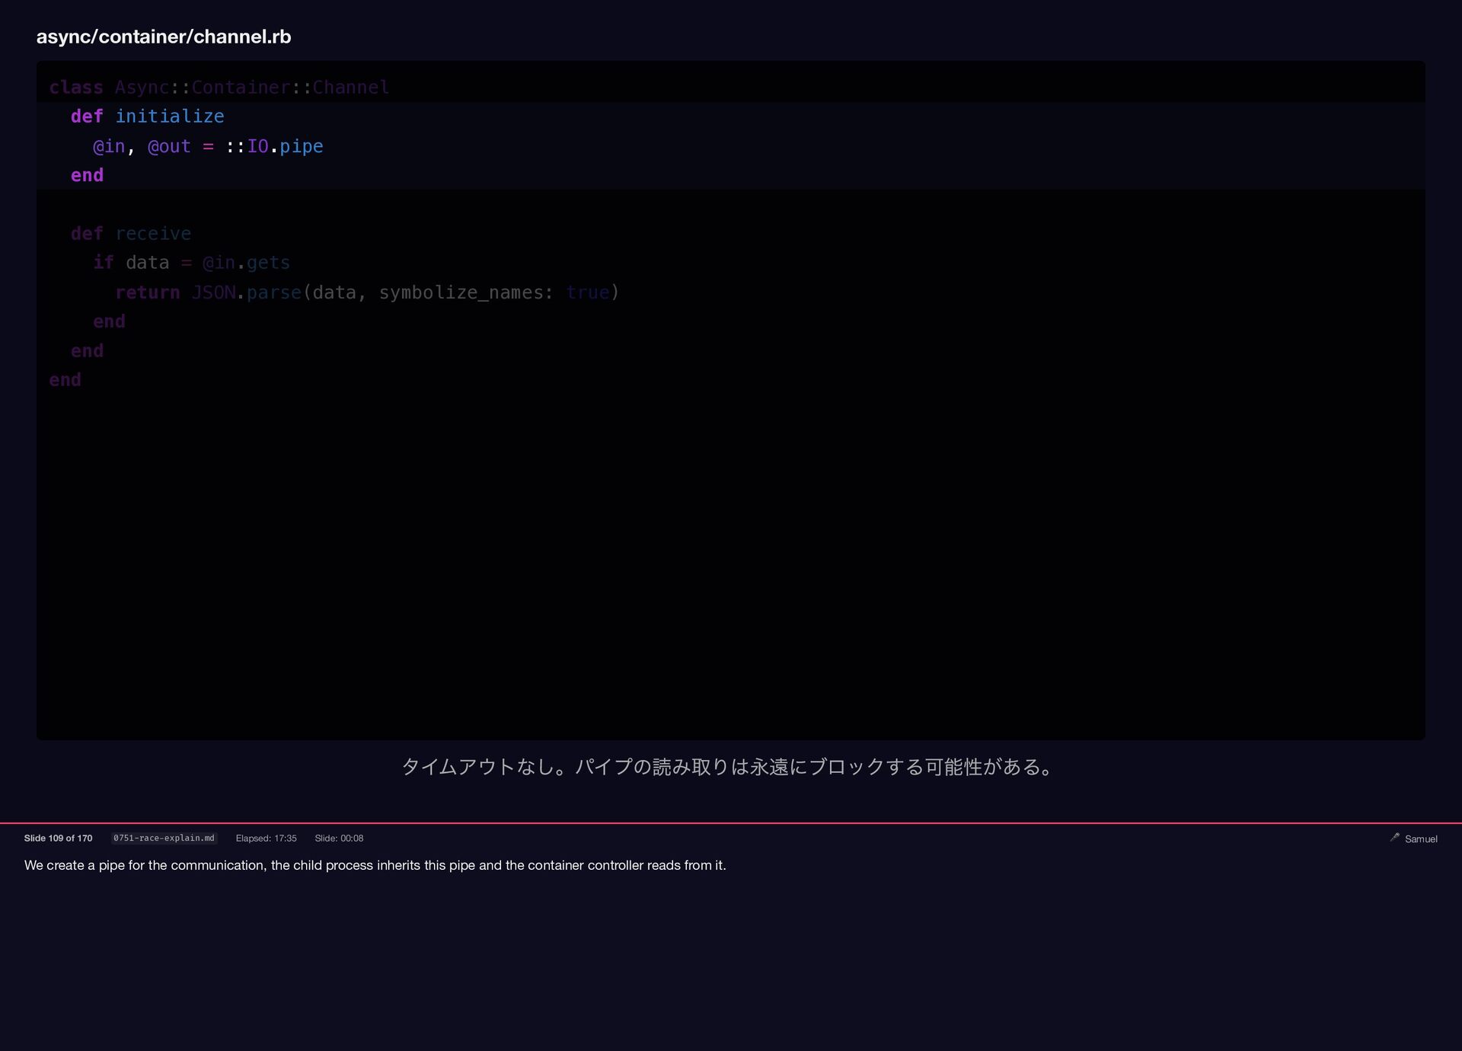Click the 0751-race-explain.md filename badge
Viewport: 1462px width, 1051px height.
click(x=164, y=838)
